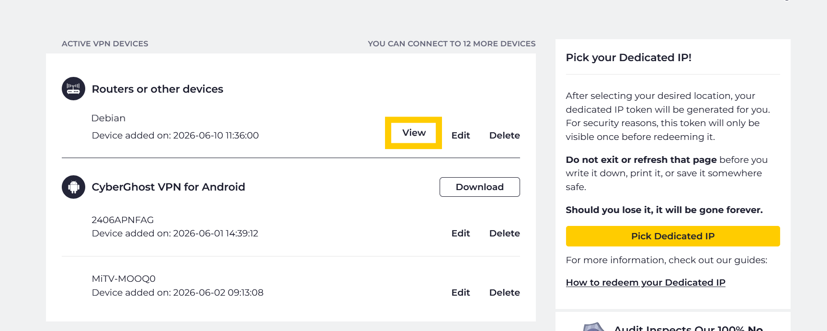Click Device added on 2026-06-10 11:36:00 text
The image size is (827, 331).
(x=175, y=136)
